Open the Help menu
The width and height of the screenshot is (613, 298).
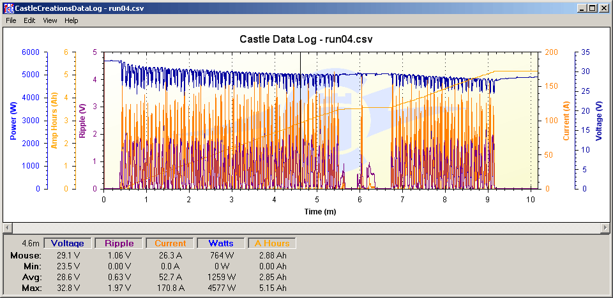pyautogui.click(x=71, y=20)
